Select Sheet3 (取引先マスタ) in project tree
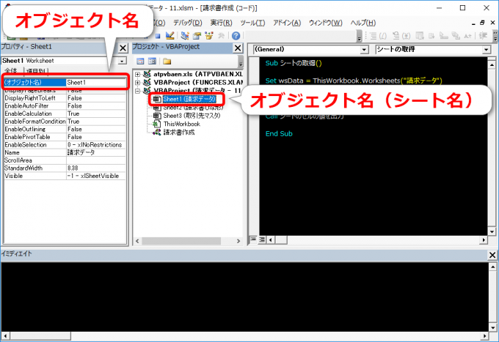 [x=192, y=116]
